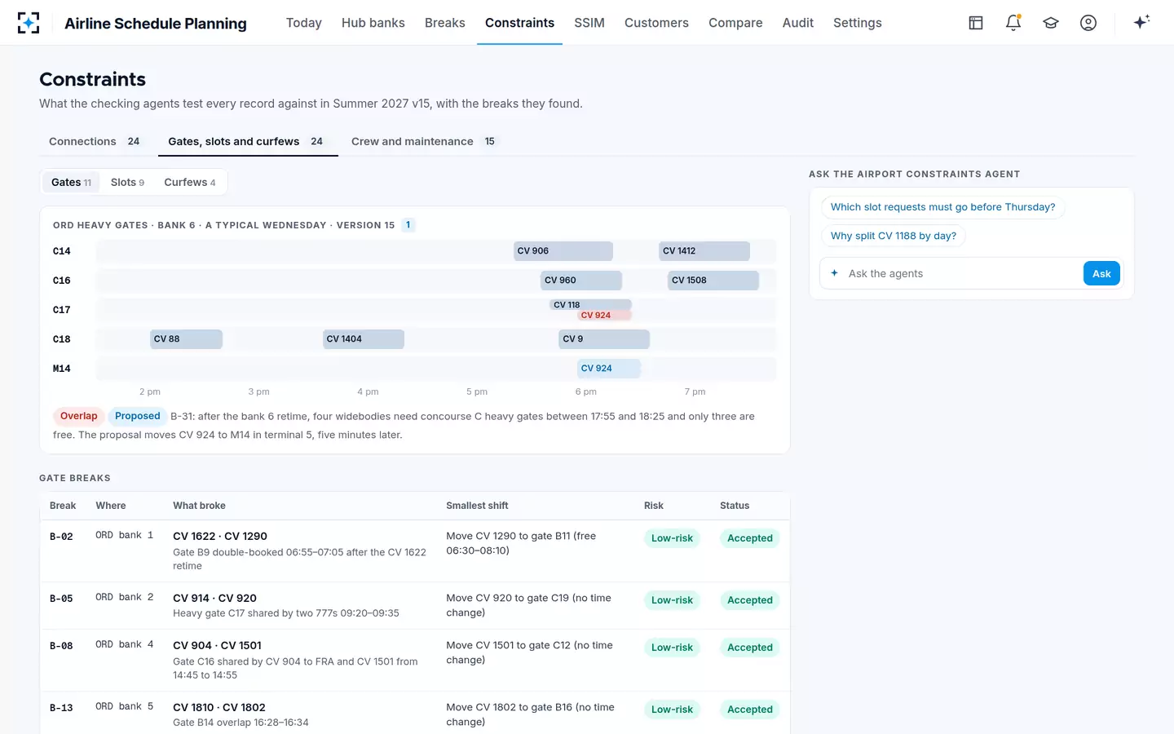Ask which slot requests go before Thursday
Viewport: 1174px width, 734px height.
942,207
